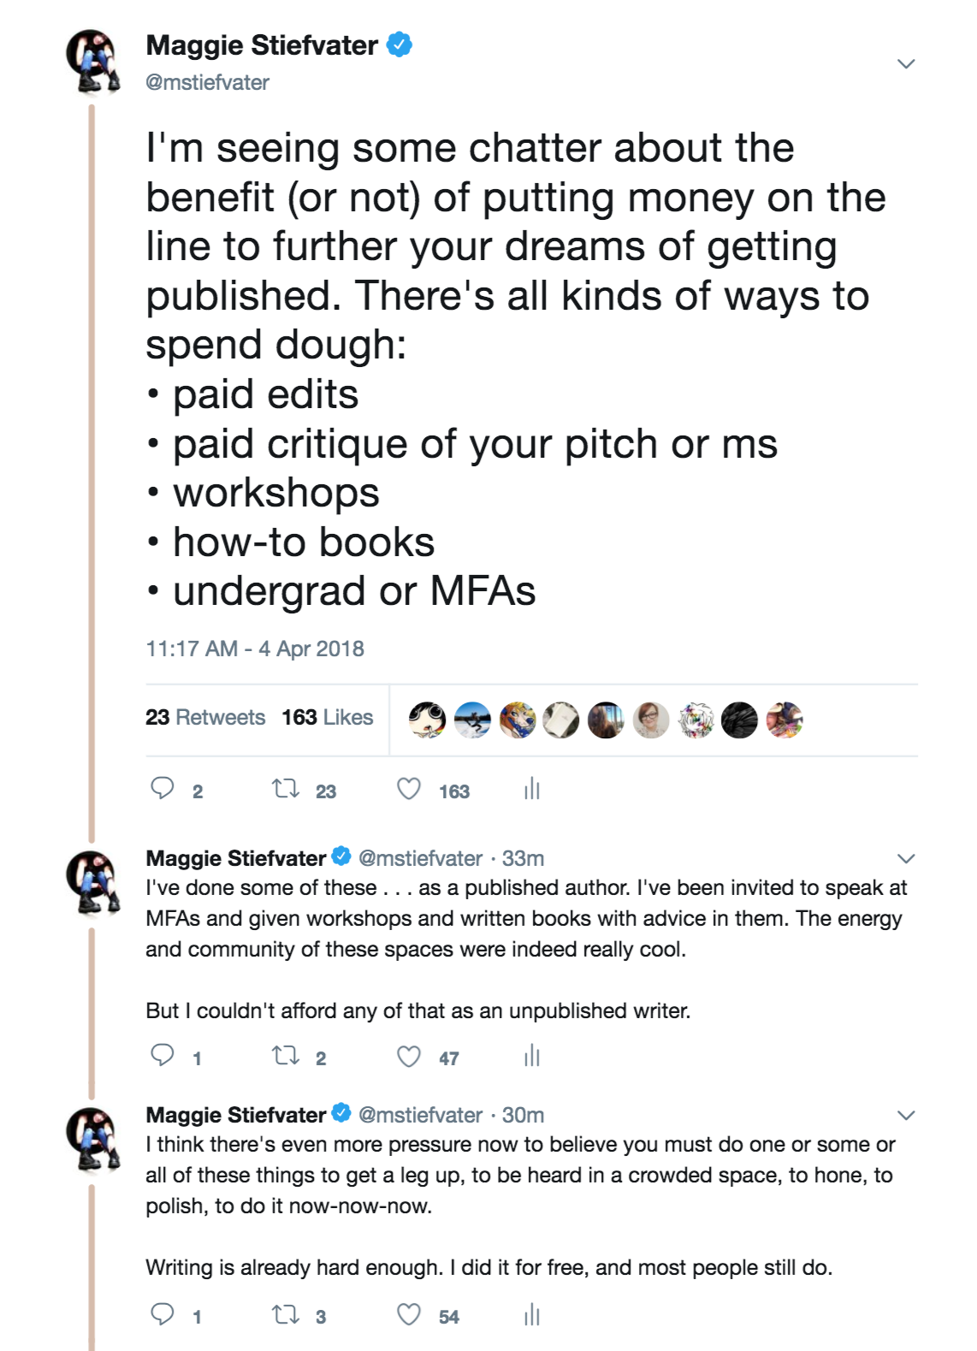Open Maggie Stiefvater's top profile avatar
This screenshot has width=977, height=1351.
point(93,61)
